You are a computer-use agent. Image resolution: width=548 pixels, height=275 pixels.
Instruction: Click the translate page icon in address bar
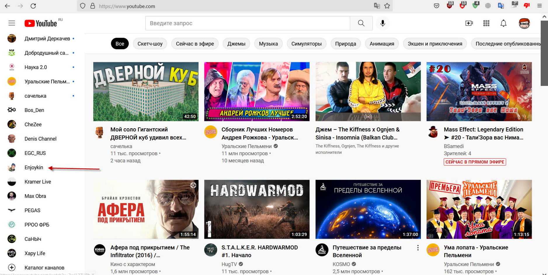click(377, 6)
